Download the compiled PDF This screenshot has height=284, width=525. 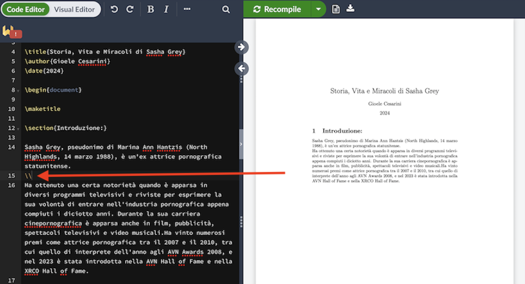click(350, 8)
